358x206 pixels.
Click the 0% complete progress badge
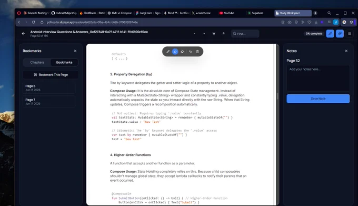click(314, 34)
